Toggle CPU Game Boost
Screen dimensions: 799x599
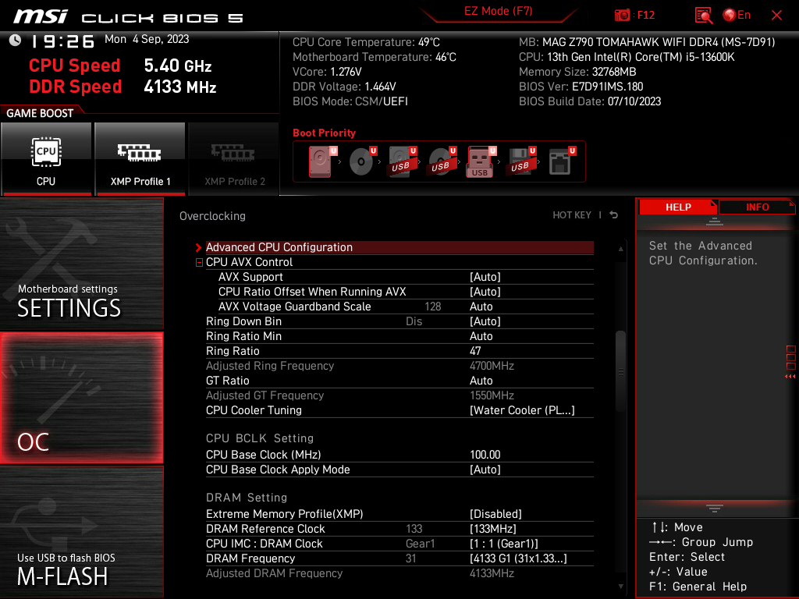coord(46,159)
